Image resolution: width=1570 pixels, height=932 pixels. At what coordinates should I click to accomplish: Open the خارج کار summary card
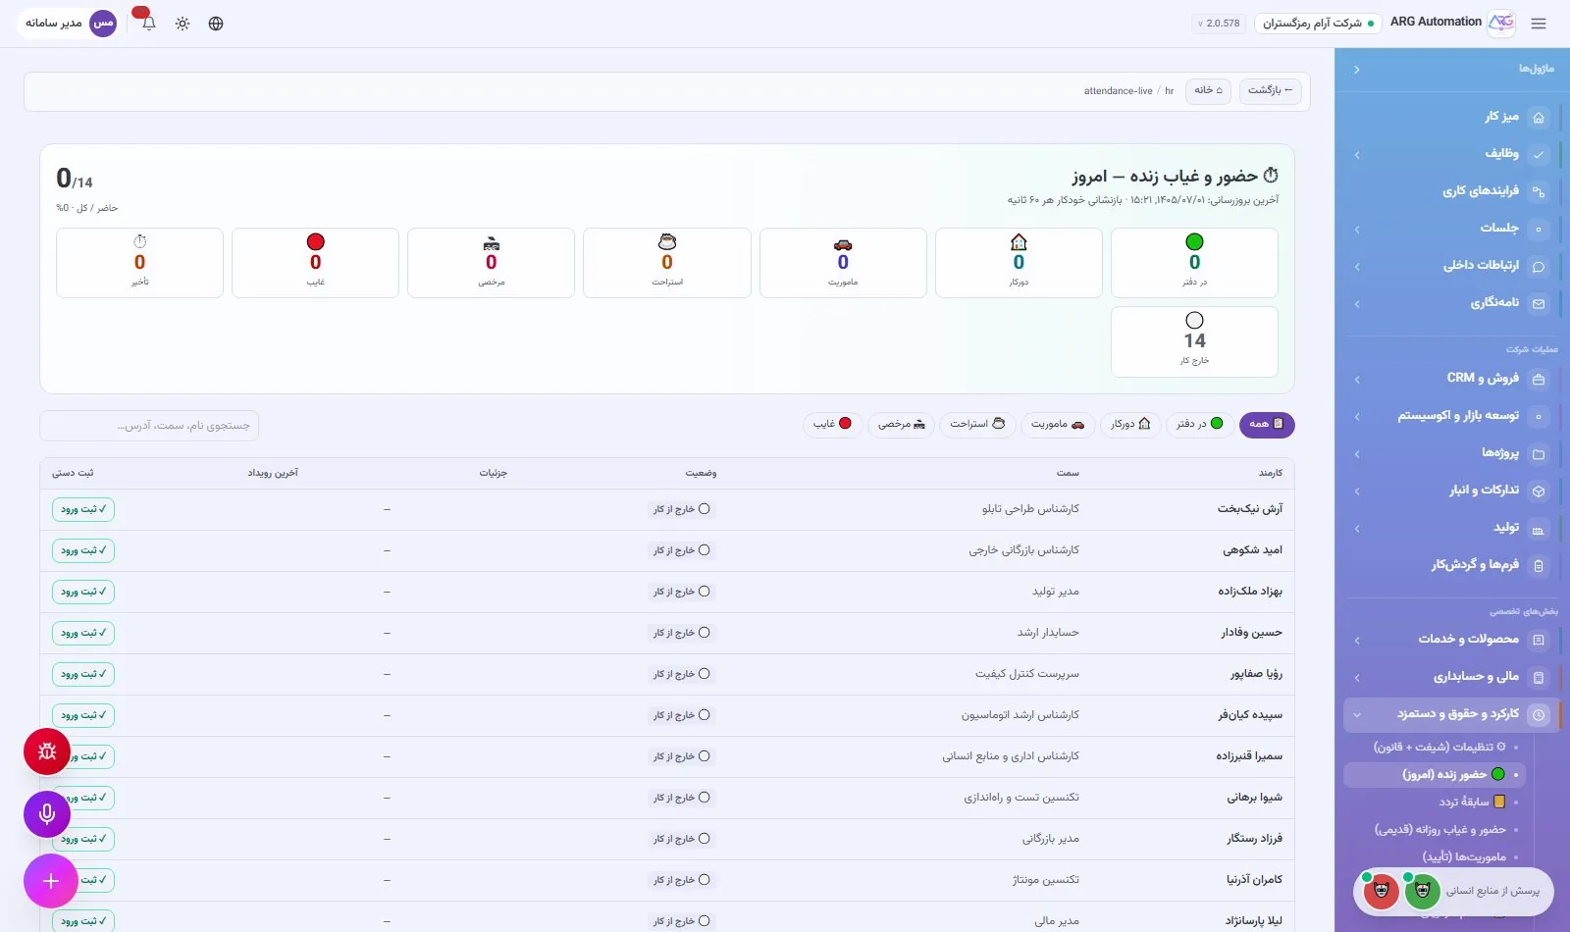click(1194, 341)
